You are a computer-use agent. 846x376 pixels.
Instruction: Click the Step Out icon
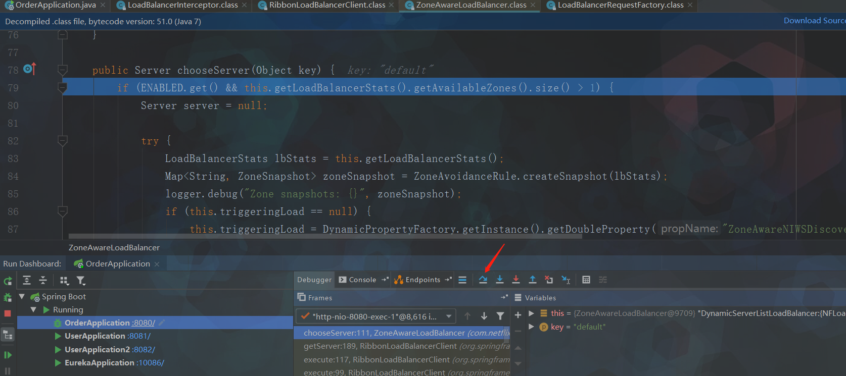click(x=532, y=280)
